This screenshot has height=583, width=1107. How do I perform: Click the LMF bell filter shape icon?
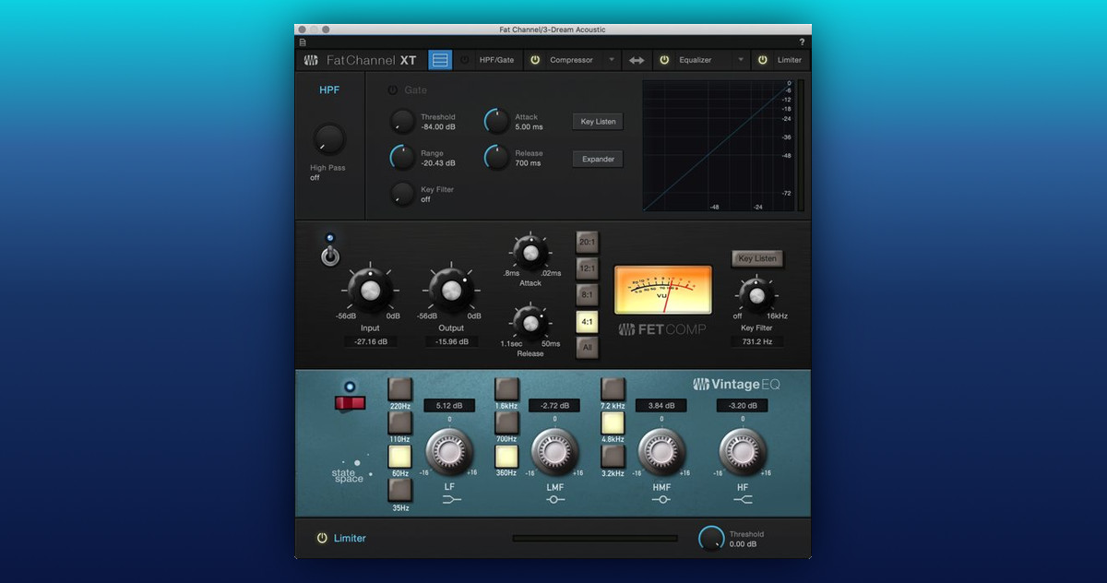click(554, 499)
